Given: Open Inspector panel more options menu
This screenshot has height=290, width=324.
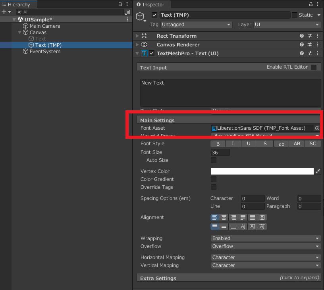Looking at the screenshot, I should pyautogui.click(x=318, y=4).
